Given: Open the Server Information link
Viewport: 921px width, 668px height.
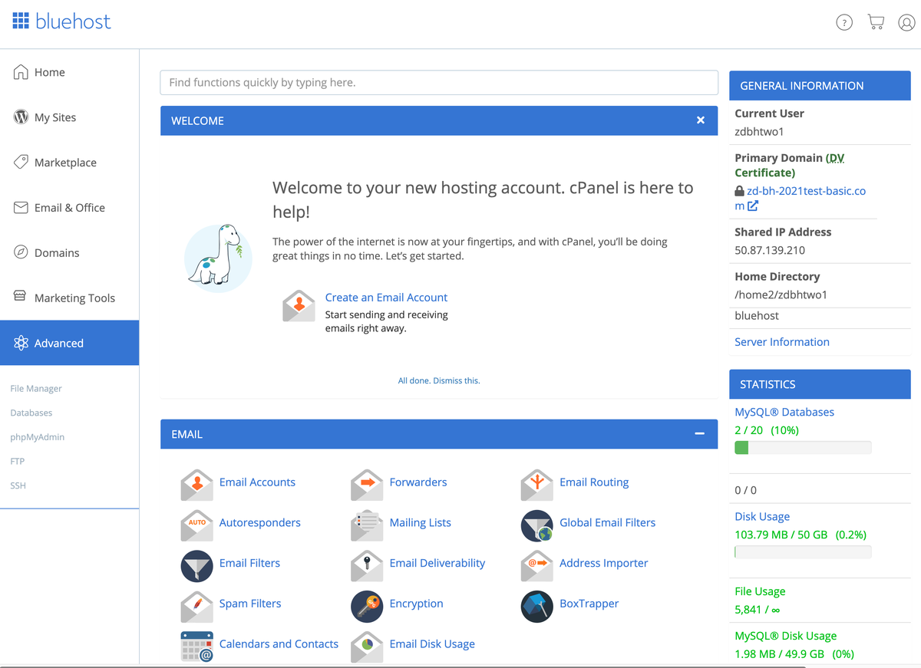Looking at the screenshot, I should click(782, 342).
